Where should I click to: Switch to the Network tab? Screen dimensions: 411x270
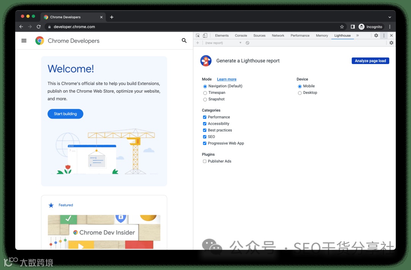pyautogui.click(x=278, y=35)
